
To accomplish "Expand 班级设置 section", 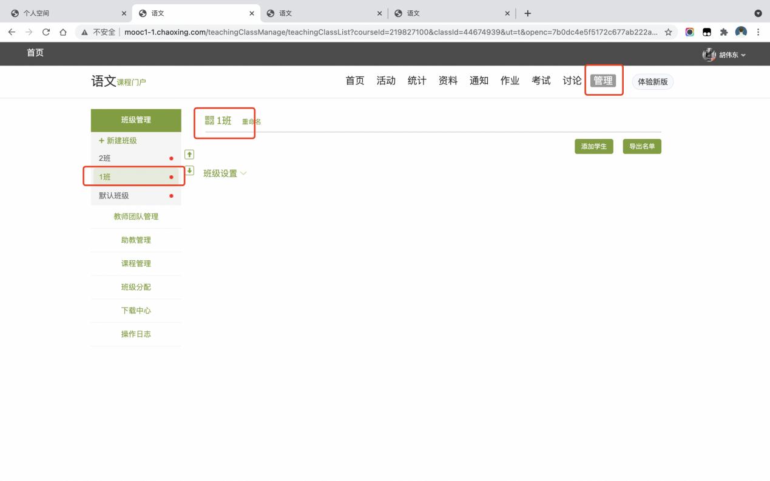I will 225,173.
